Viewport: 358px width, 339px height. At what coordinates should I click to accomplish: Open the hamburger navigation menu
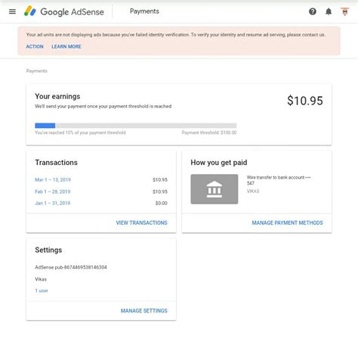coord(12,11)
